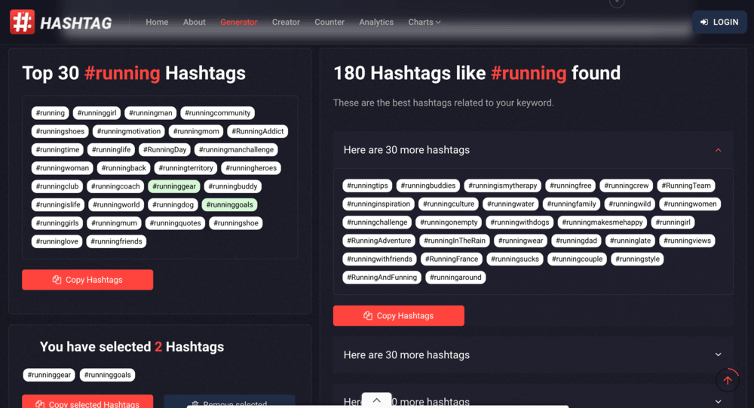Click copy icon in right Copy Hashtags button
754x408 pixels.
click(x=368, y=316)
